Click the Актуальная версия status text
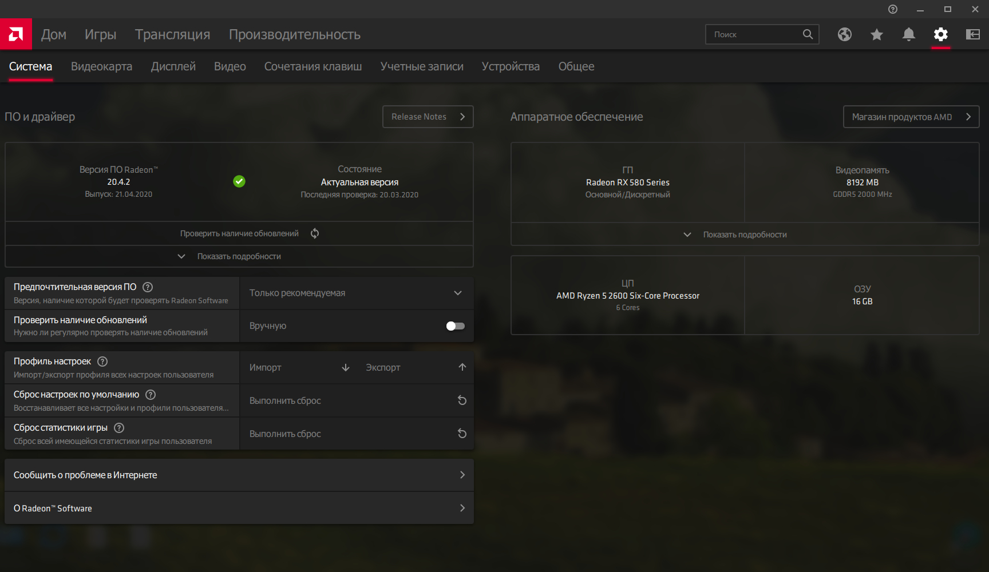 click(359, 182)
